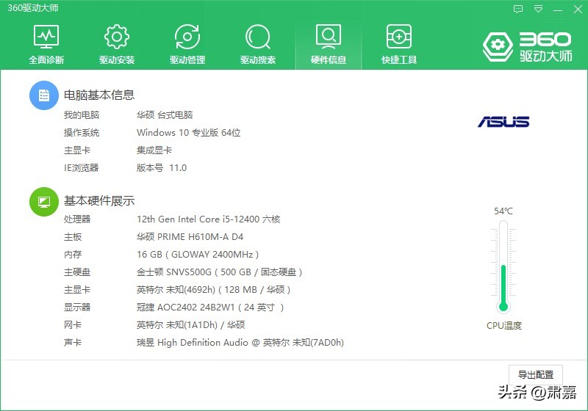The image size is (588, 411).
Task: Click the feedback message icon in title bar
Action: click(x=518, y=9)
